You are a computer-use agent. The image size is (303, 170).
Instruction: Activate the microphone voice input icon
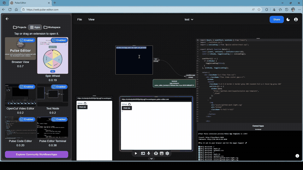(149, 153)
